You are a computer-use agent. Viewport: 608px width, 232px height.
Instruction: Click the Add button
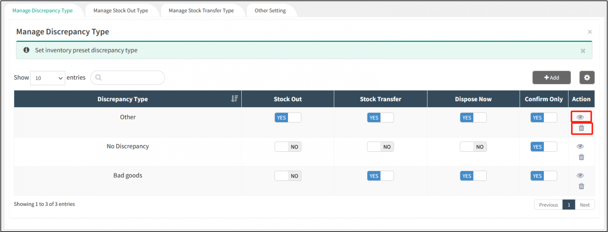(551, 78)
